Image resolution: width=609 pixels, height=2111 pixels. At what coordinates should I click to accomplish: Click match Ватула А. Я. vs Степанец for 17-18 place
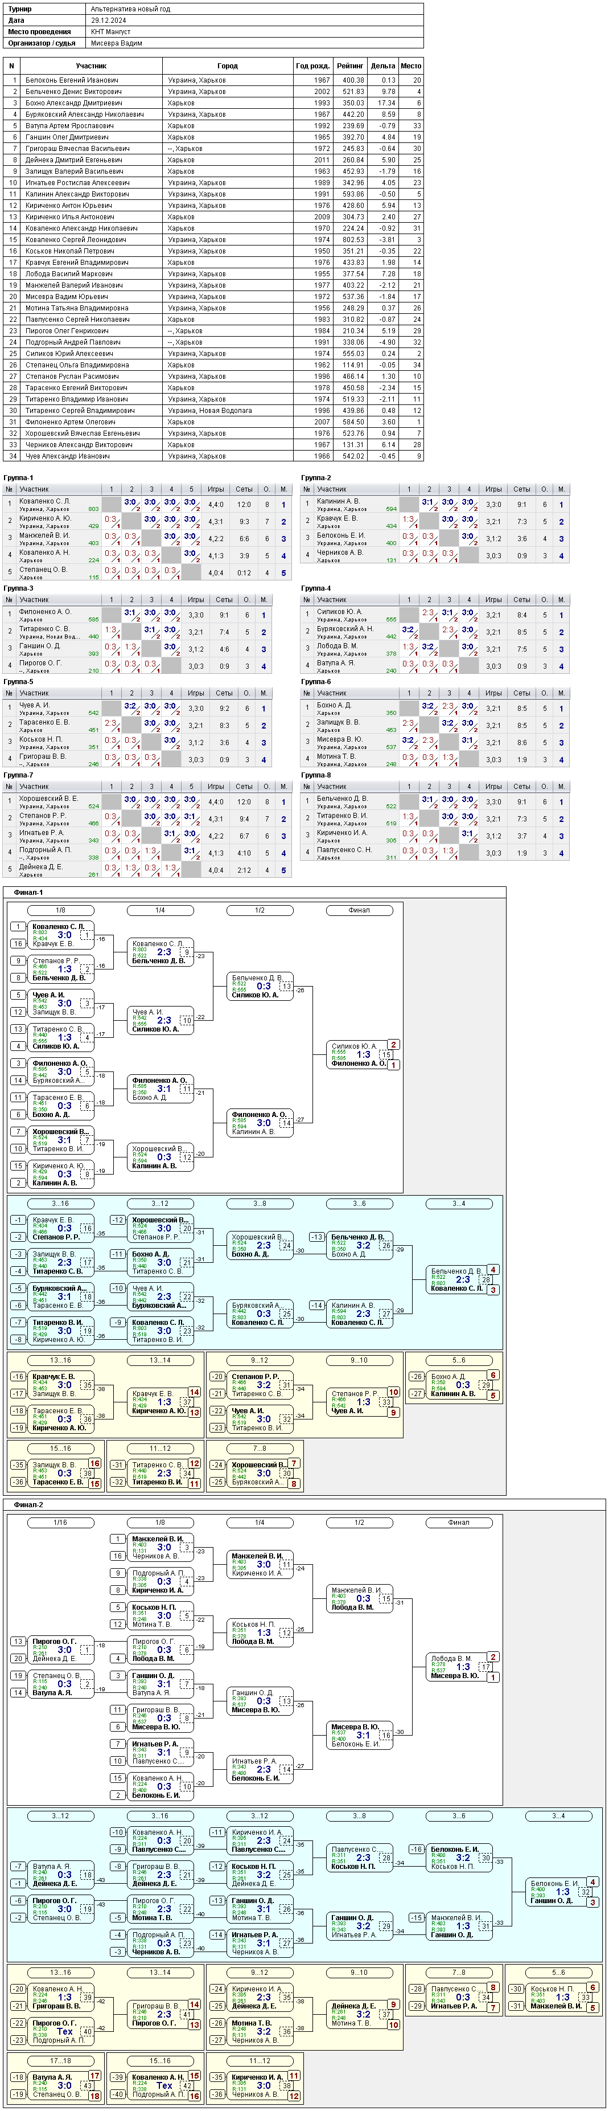click(x=60, y=2087)
